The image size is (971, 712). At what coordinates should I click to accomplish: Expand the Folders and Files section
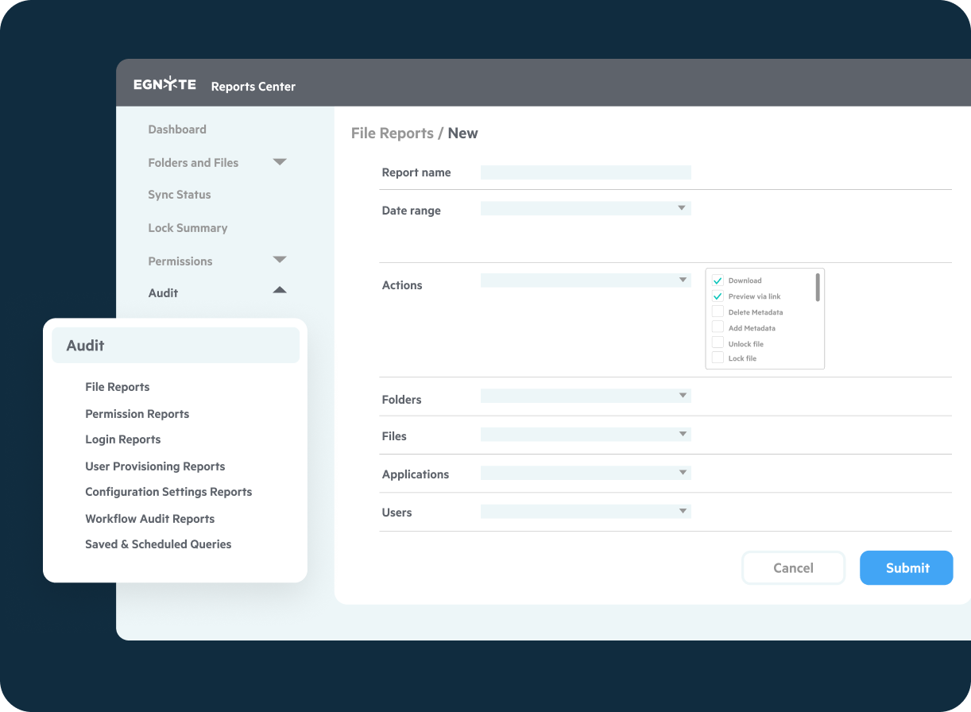[279, 162]
